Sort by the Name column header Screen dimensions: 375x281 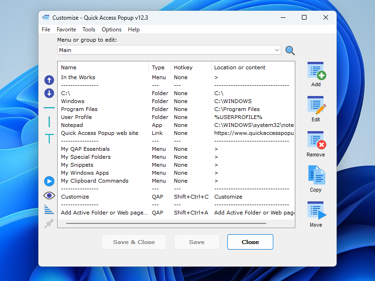(x=103, y=67)
